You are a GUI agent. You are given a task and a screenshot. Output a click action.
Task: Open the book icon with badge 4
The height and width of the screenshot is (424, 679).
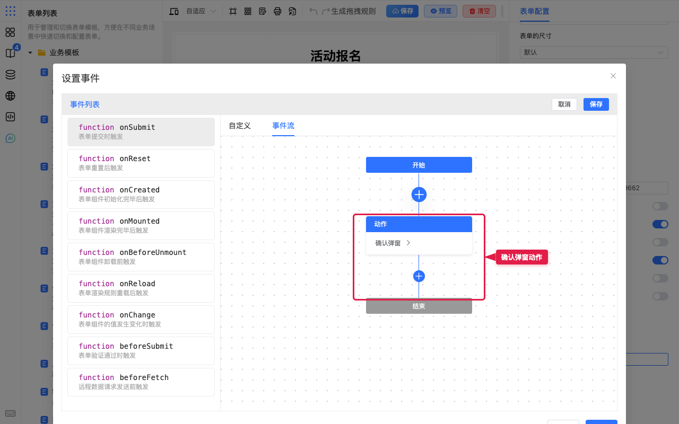pyautogui.click(x=10, y=53)
